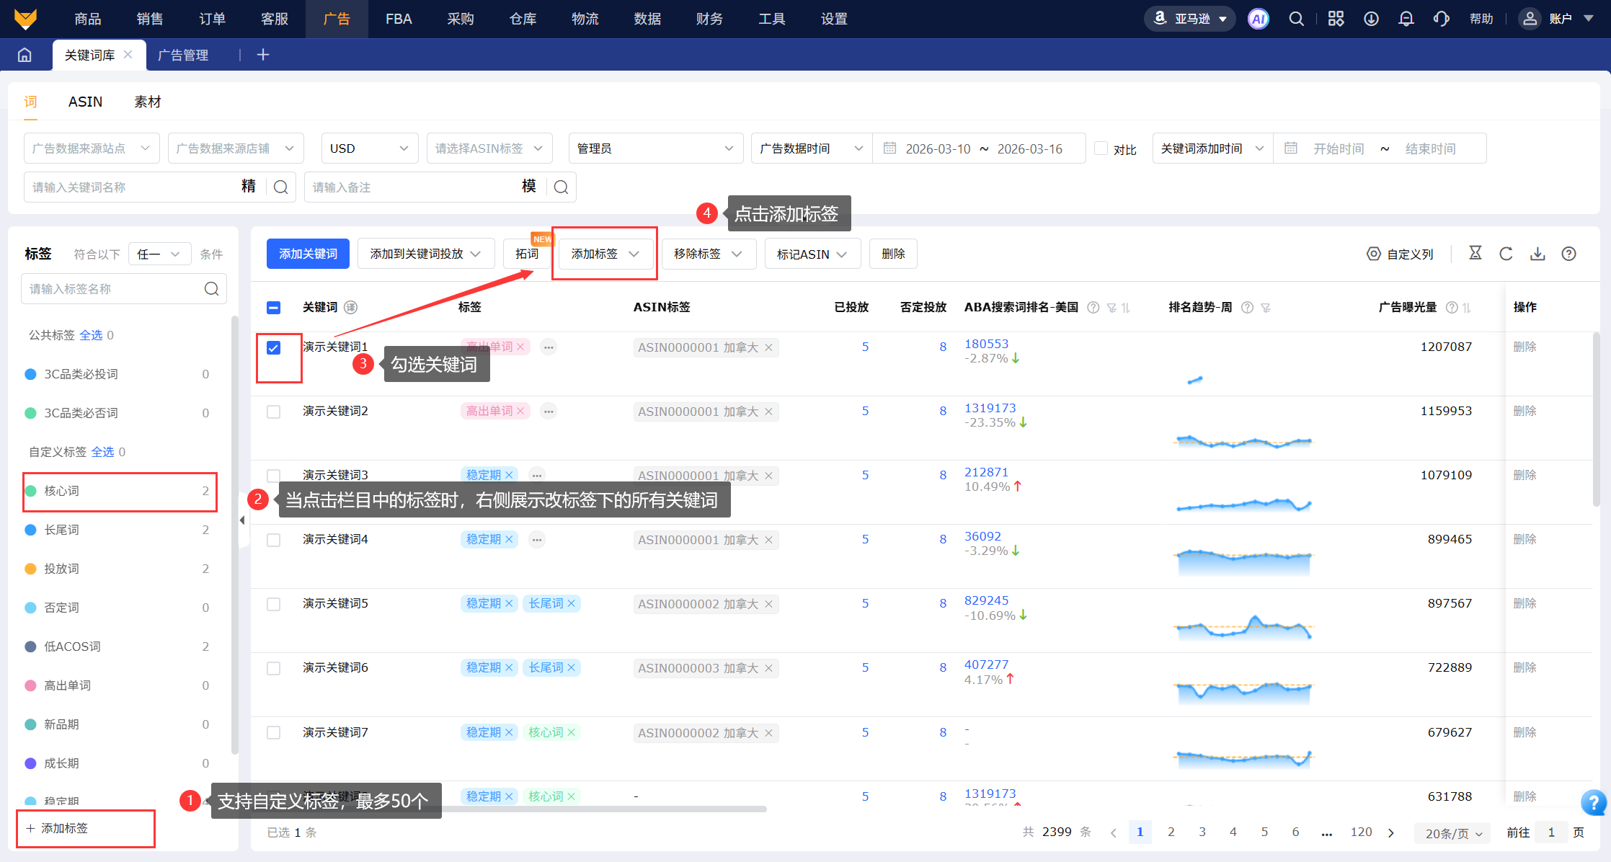Open the 广告 top menu
Image resolution: width=1611 pixels, height=862 pixels.
click(x=337, y=19)
